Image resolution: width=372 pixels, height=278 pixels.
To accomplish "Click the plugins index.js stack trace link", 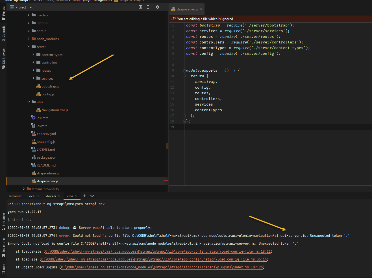I will click(162, 267).
